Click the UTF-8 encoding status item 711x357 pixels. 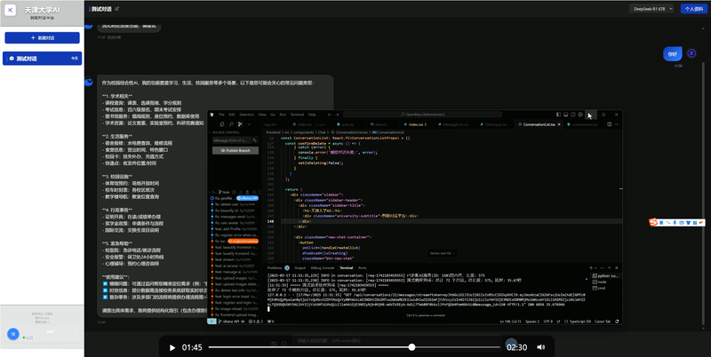(x=547, y=321)
